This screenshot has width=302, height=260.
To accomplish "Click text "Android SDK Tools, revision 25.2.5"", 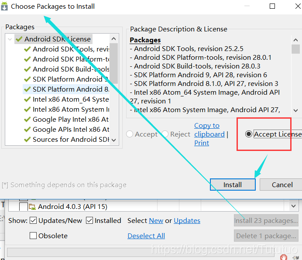I will click(189, 49).
